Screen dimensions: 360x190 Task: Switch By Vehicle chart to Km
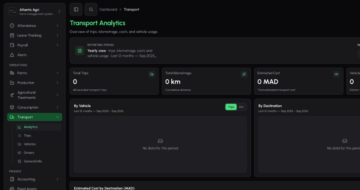click(241, 107)
